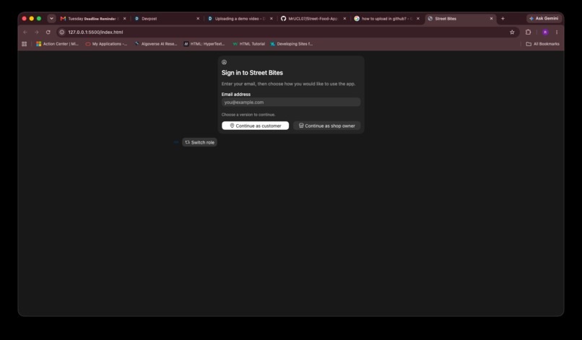The width and height of the screenshot is (582, 340).
Task: Close the Uploading a demo video tab
Action: tap(272, 19)
